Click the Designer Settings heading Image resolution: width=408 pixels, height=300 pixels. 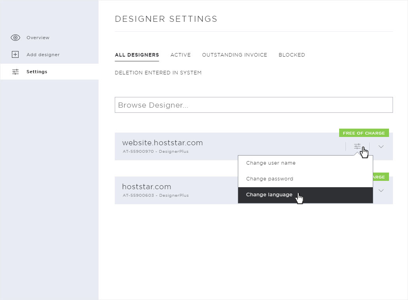pyautogui.click(x=166, y=19)
